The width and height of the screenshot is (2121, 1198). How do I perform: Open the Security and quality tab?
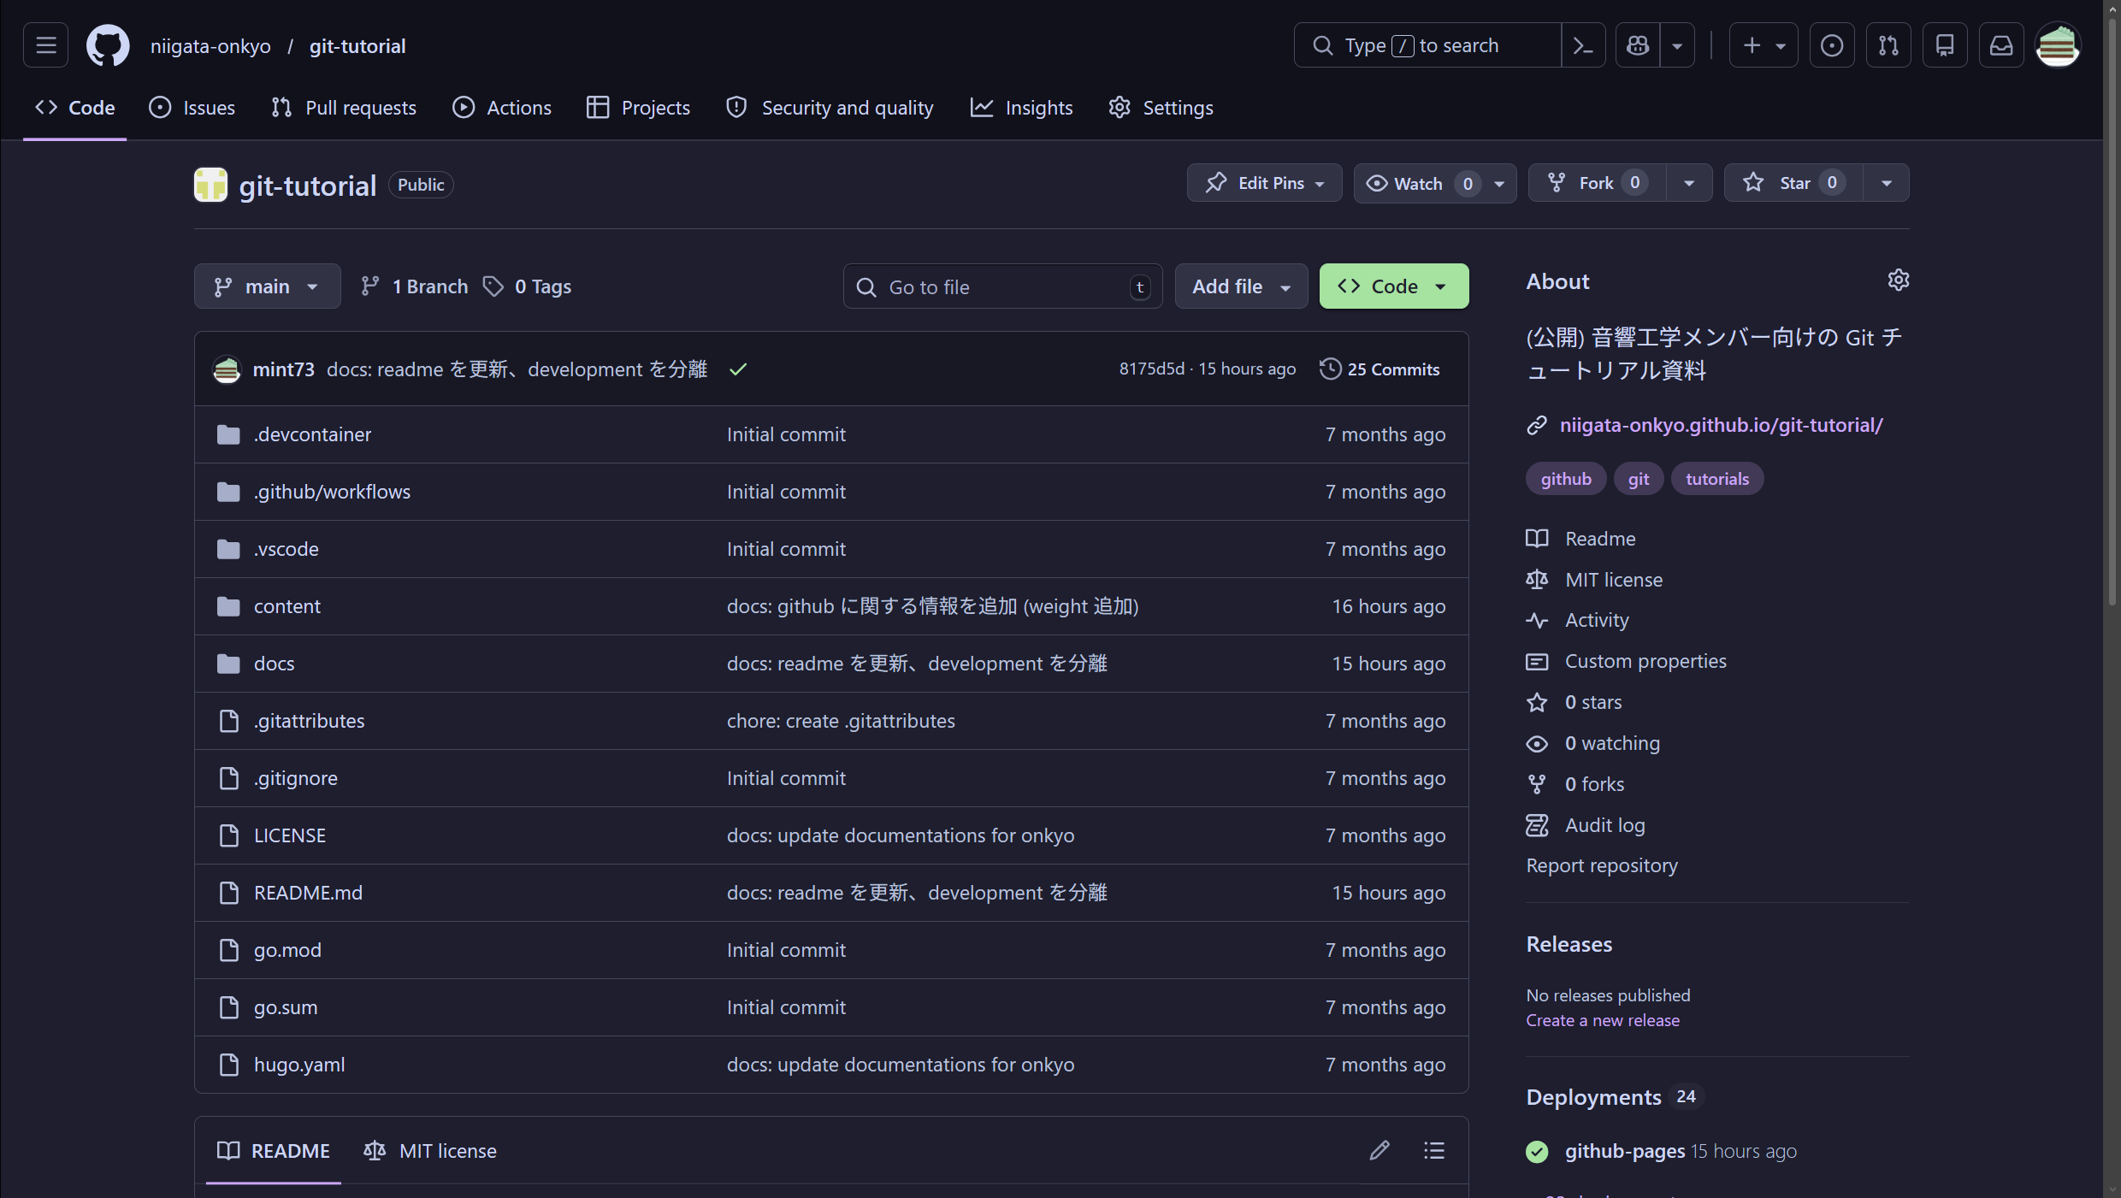click(830, 108)
